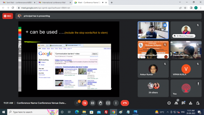Switch to International conference Mail tab
Screen dimensions: 204x115
[55, 2]
